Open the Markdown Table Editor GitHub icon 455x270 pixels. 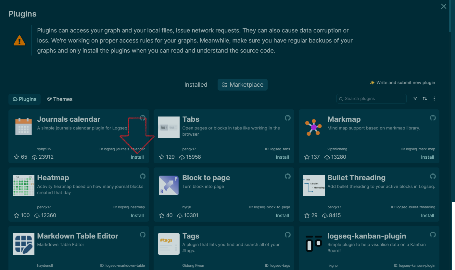point(143,235)
